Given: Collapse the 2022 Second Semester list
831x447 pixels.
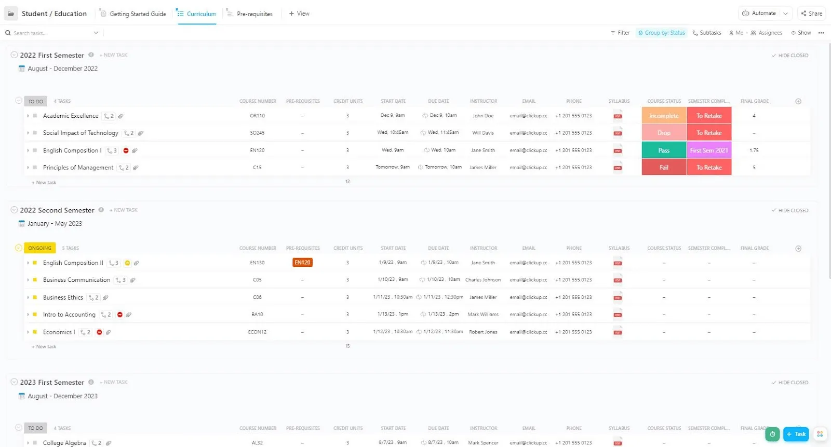Looking at the screenshot, I should [x=15, y=210].
